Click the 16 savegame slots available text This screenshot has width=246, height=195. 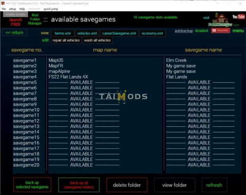coord(155,17)
